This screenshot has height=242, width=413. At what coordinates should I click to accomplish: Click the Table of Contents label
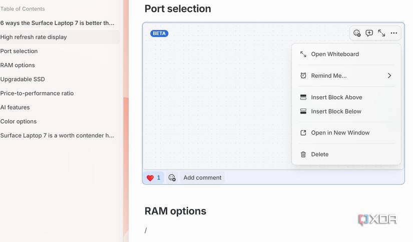pos(23,9)
